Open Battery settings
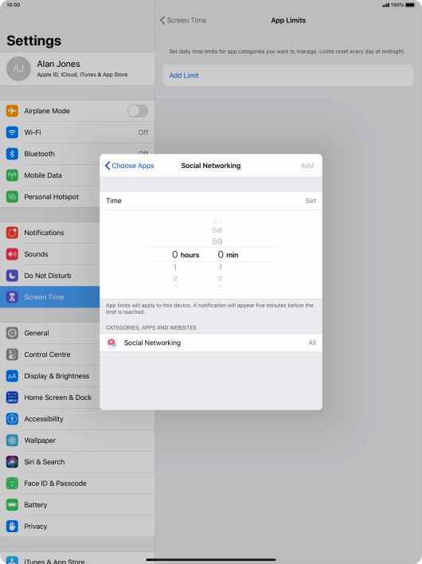Screen dimensions: 422x564 pyautogui.click(x=77, y=504)
